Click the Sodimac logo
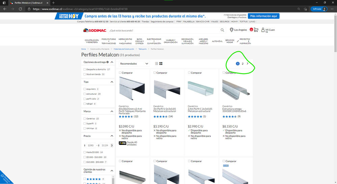Image resolution: width=337 pixels, height=184 pixels. [x=95, y=30]
